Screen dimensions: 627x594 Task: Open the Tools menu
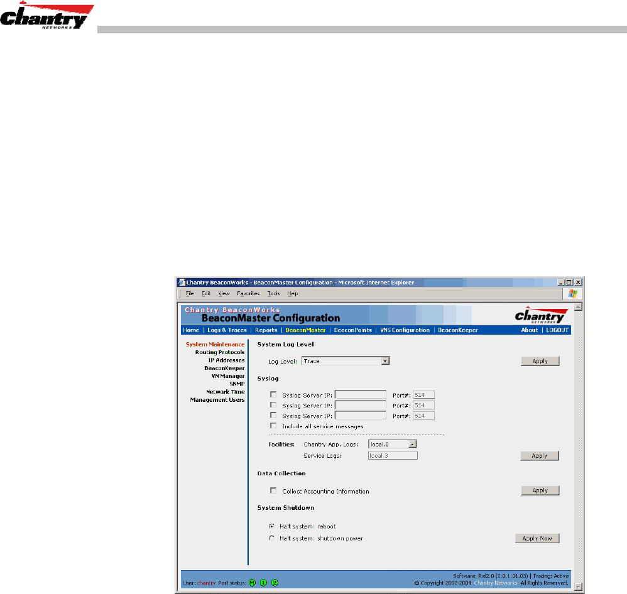coord(273,293)
